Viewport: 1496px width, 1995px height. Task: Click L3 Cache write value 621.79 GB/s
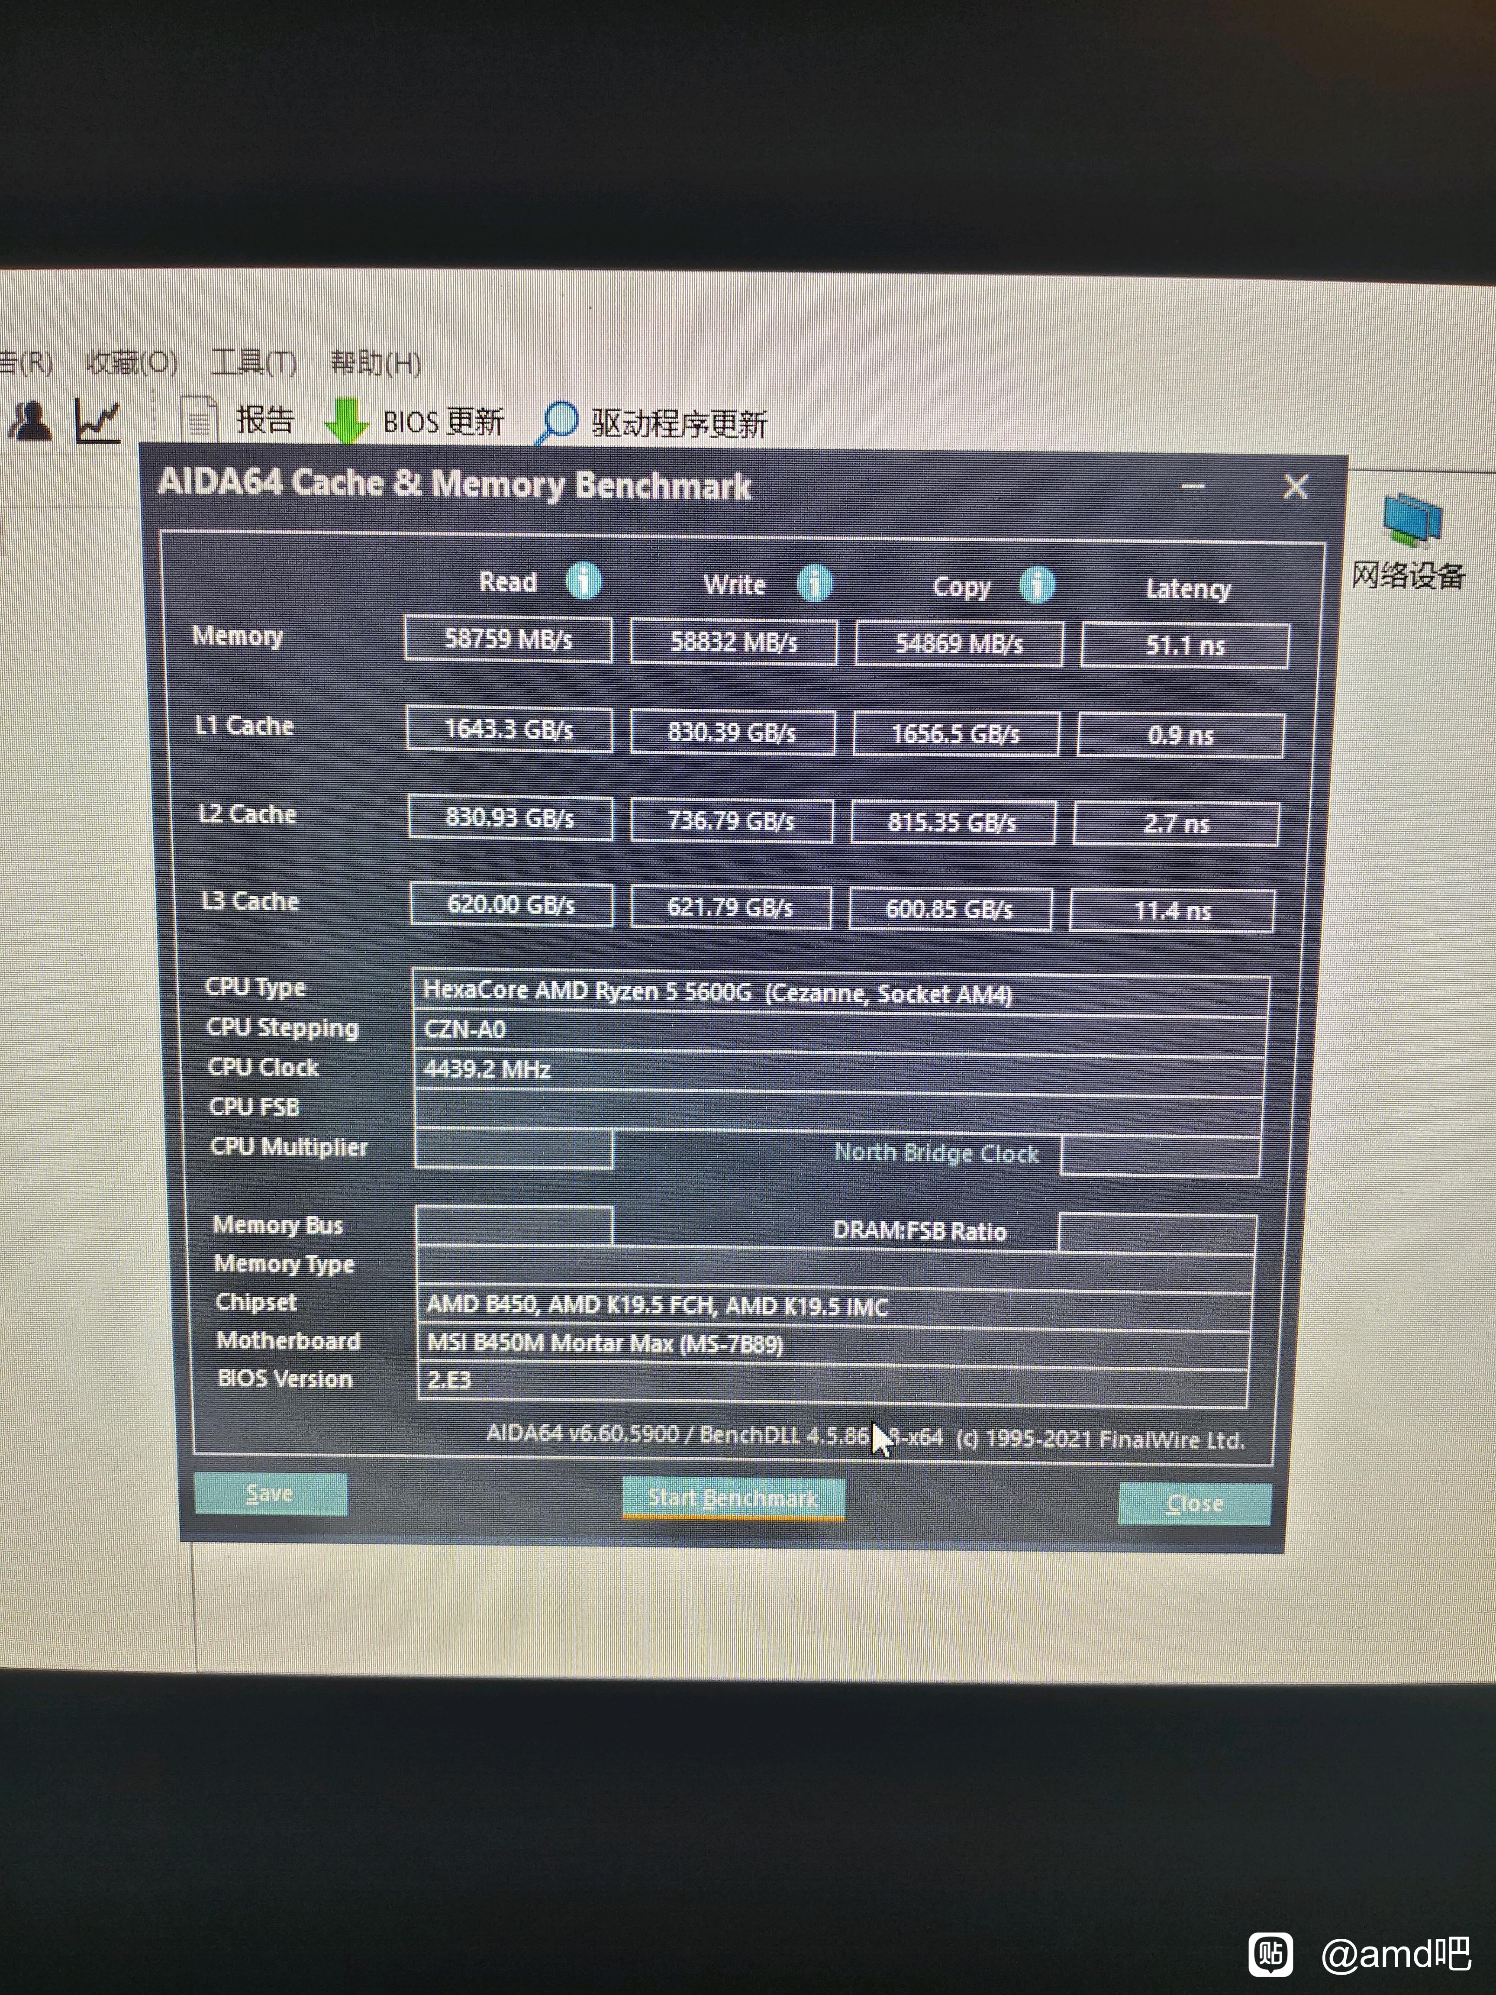click(730, 907)
